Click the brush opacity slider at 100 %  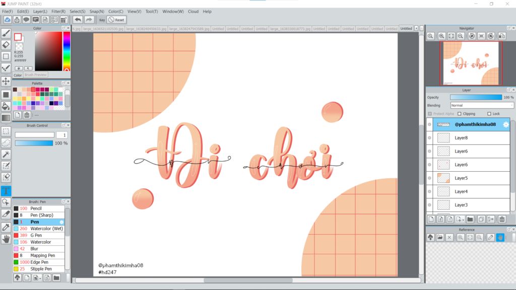[34, 143]
